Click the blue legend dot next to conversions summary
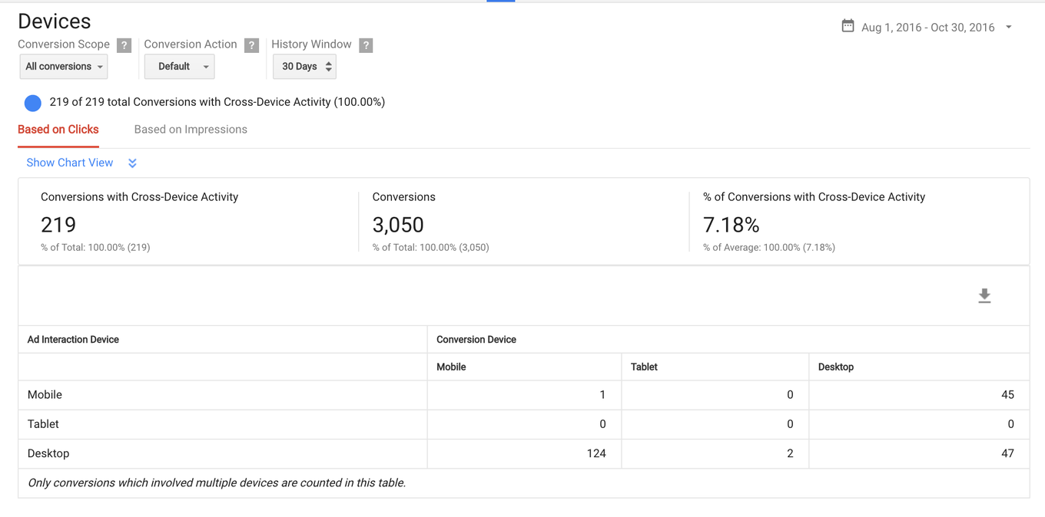Image resolution: width=1045 pixels, height=517 pixels. (x=32, y=102)
